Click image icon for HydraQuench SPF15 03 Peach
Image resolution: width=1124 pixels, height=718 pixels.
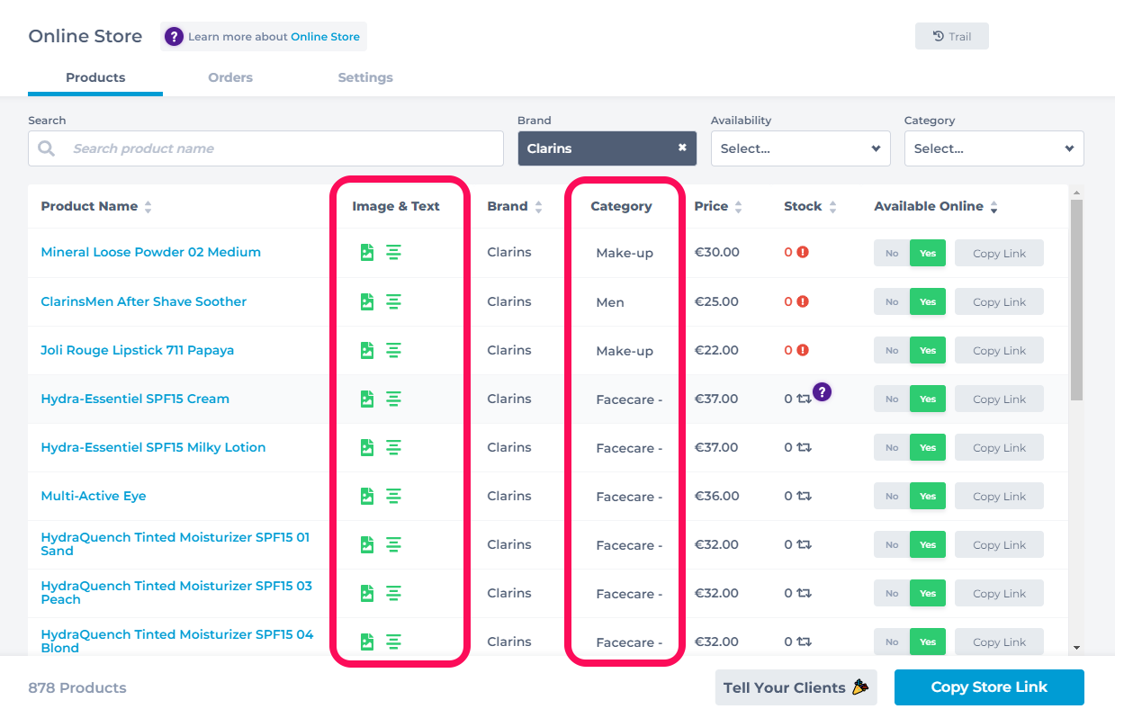click(x=367, y=593)
